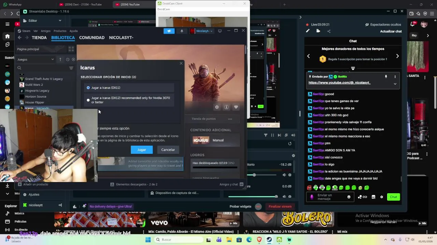Click Elementos descargados status in Steam
The height and width of the screenshot is (245, 437).
click(134, 184)
